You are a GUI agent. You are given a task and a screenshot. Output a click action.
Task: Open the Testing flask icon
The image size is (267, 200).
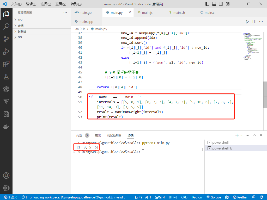(x=6, y=77)
